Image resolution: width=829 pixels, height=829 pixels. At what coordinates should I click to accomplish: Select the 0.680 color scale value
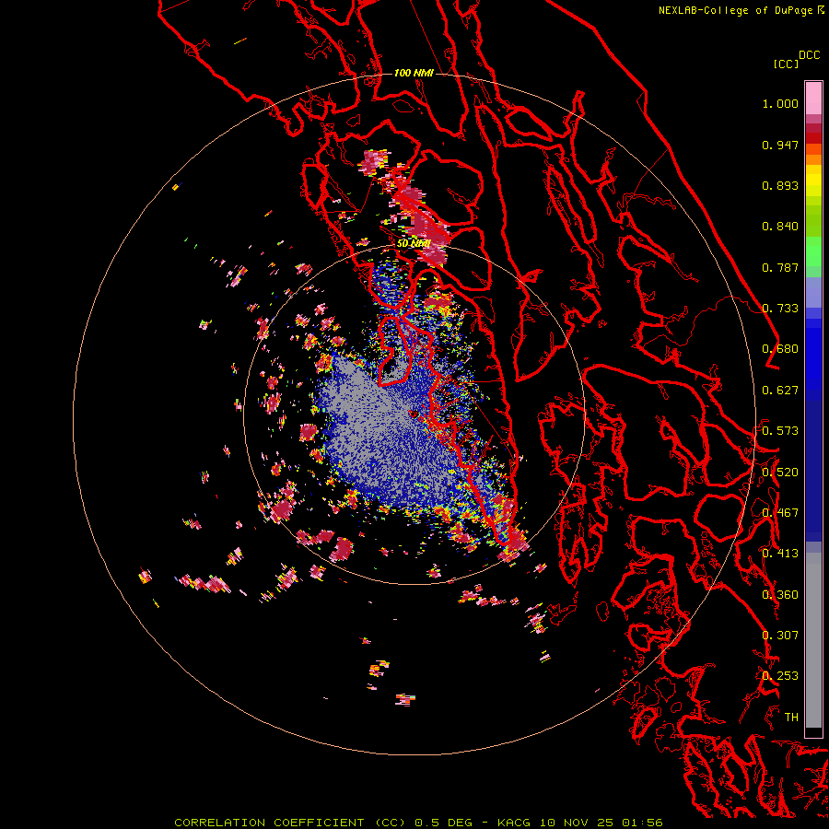click(780, 349)
